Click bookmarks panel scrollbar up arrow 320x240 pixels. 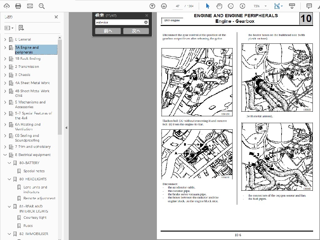(60, 37)
